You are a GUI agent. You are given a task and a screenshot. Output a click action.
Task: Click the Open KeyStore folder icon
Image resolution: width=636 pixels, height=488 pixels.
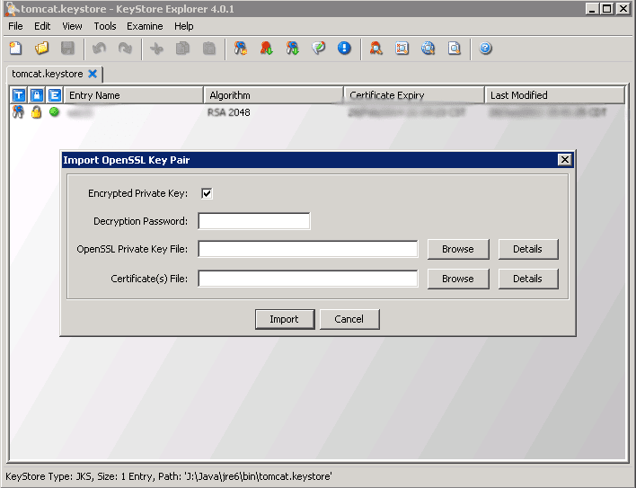[x=41, y=49]
